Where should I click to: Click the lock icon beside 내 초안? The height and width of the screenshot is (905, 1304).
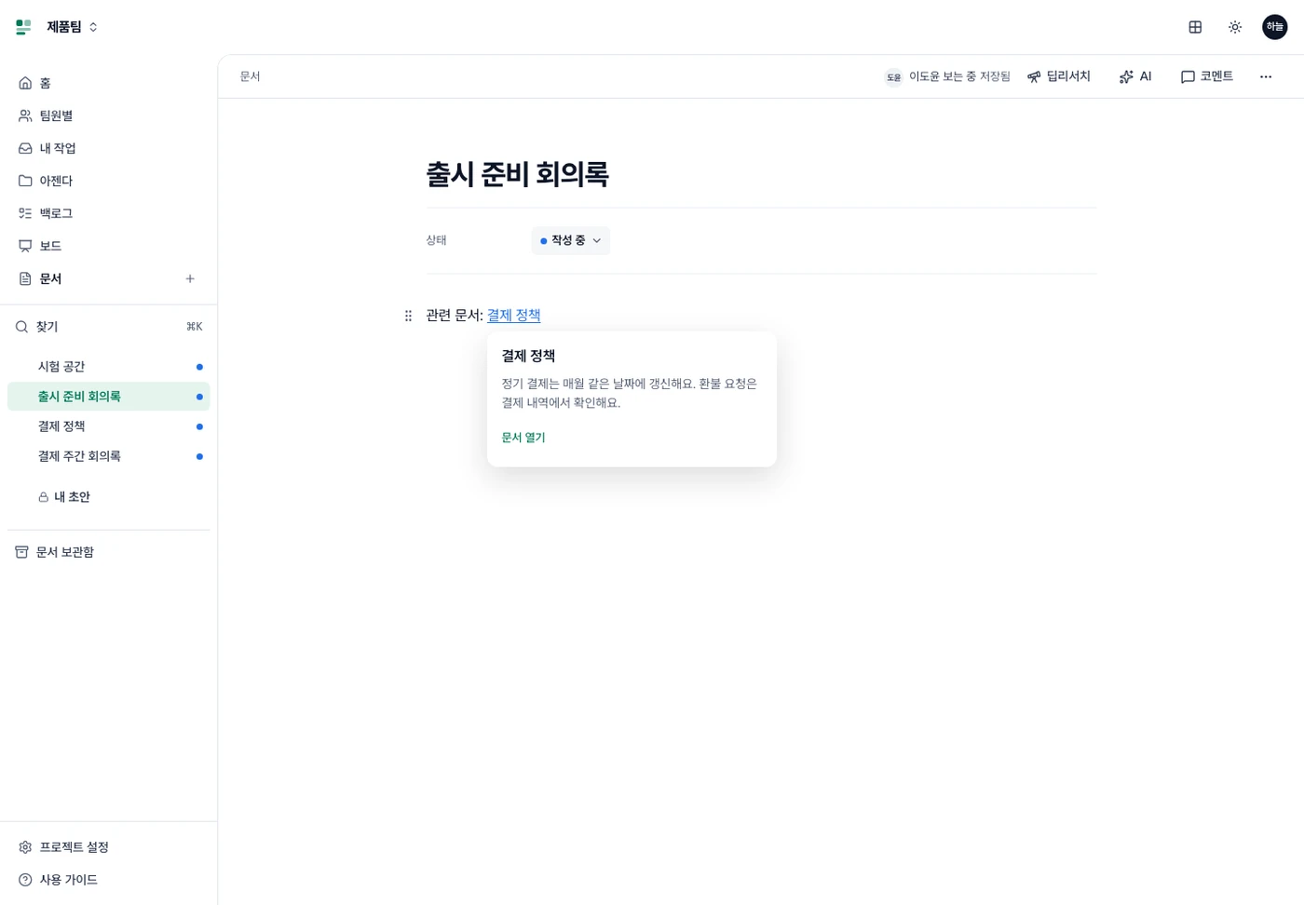tap(43, 497)
